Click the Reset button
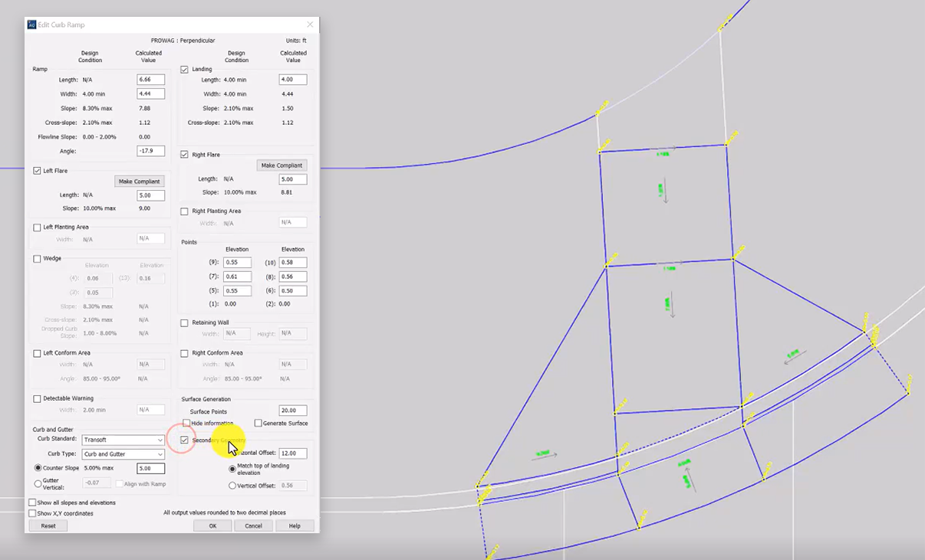This screenshot has width=925, height=560. 48,526
